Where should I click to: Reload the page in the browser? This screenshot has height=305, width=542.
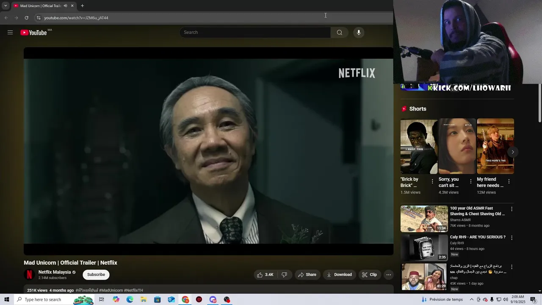pos(26,18)
